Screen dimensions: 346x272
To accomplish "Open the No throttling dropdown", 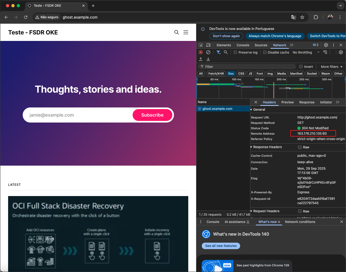I will pos(306,53).
